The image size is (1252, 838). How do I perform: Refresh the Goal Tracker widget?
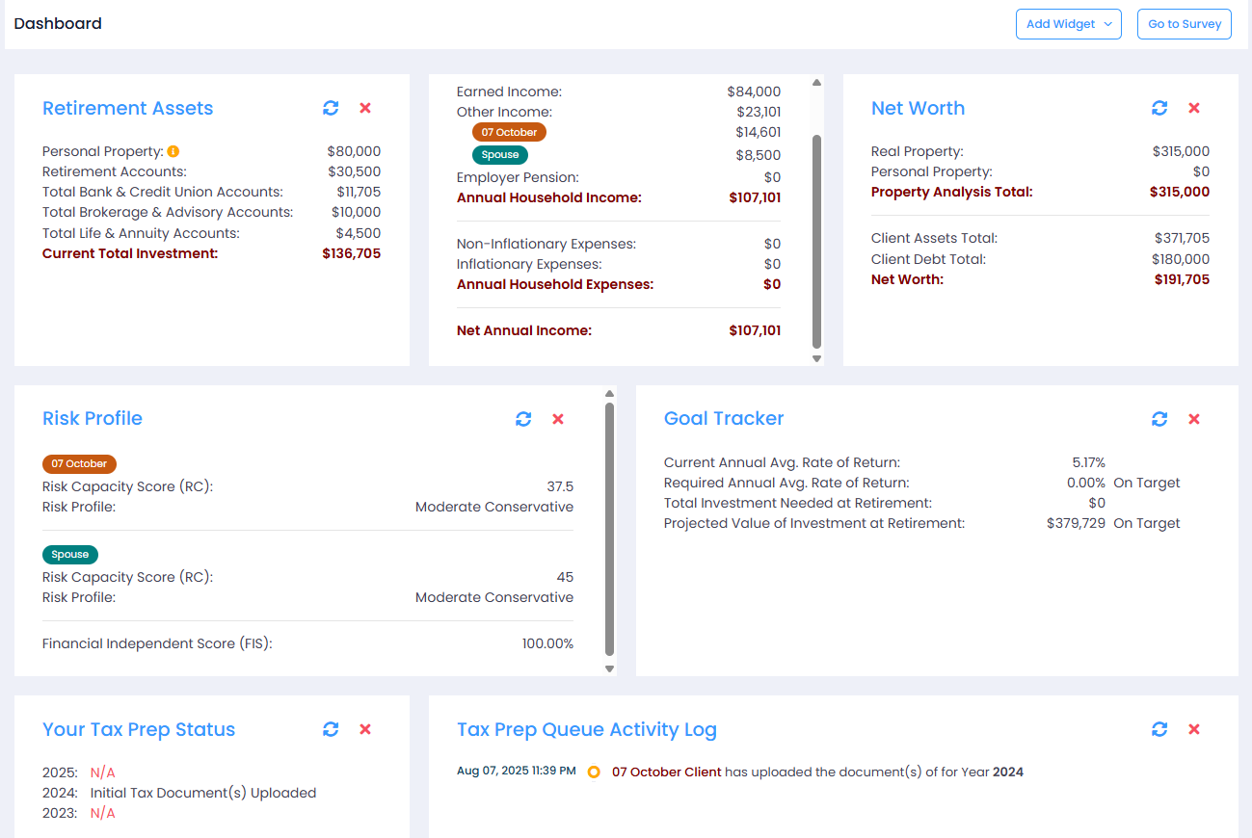(x=1159, y=419)
